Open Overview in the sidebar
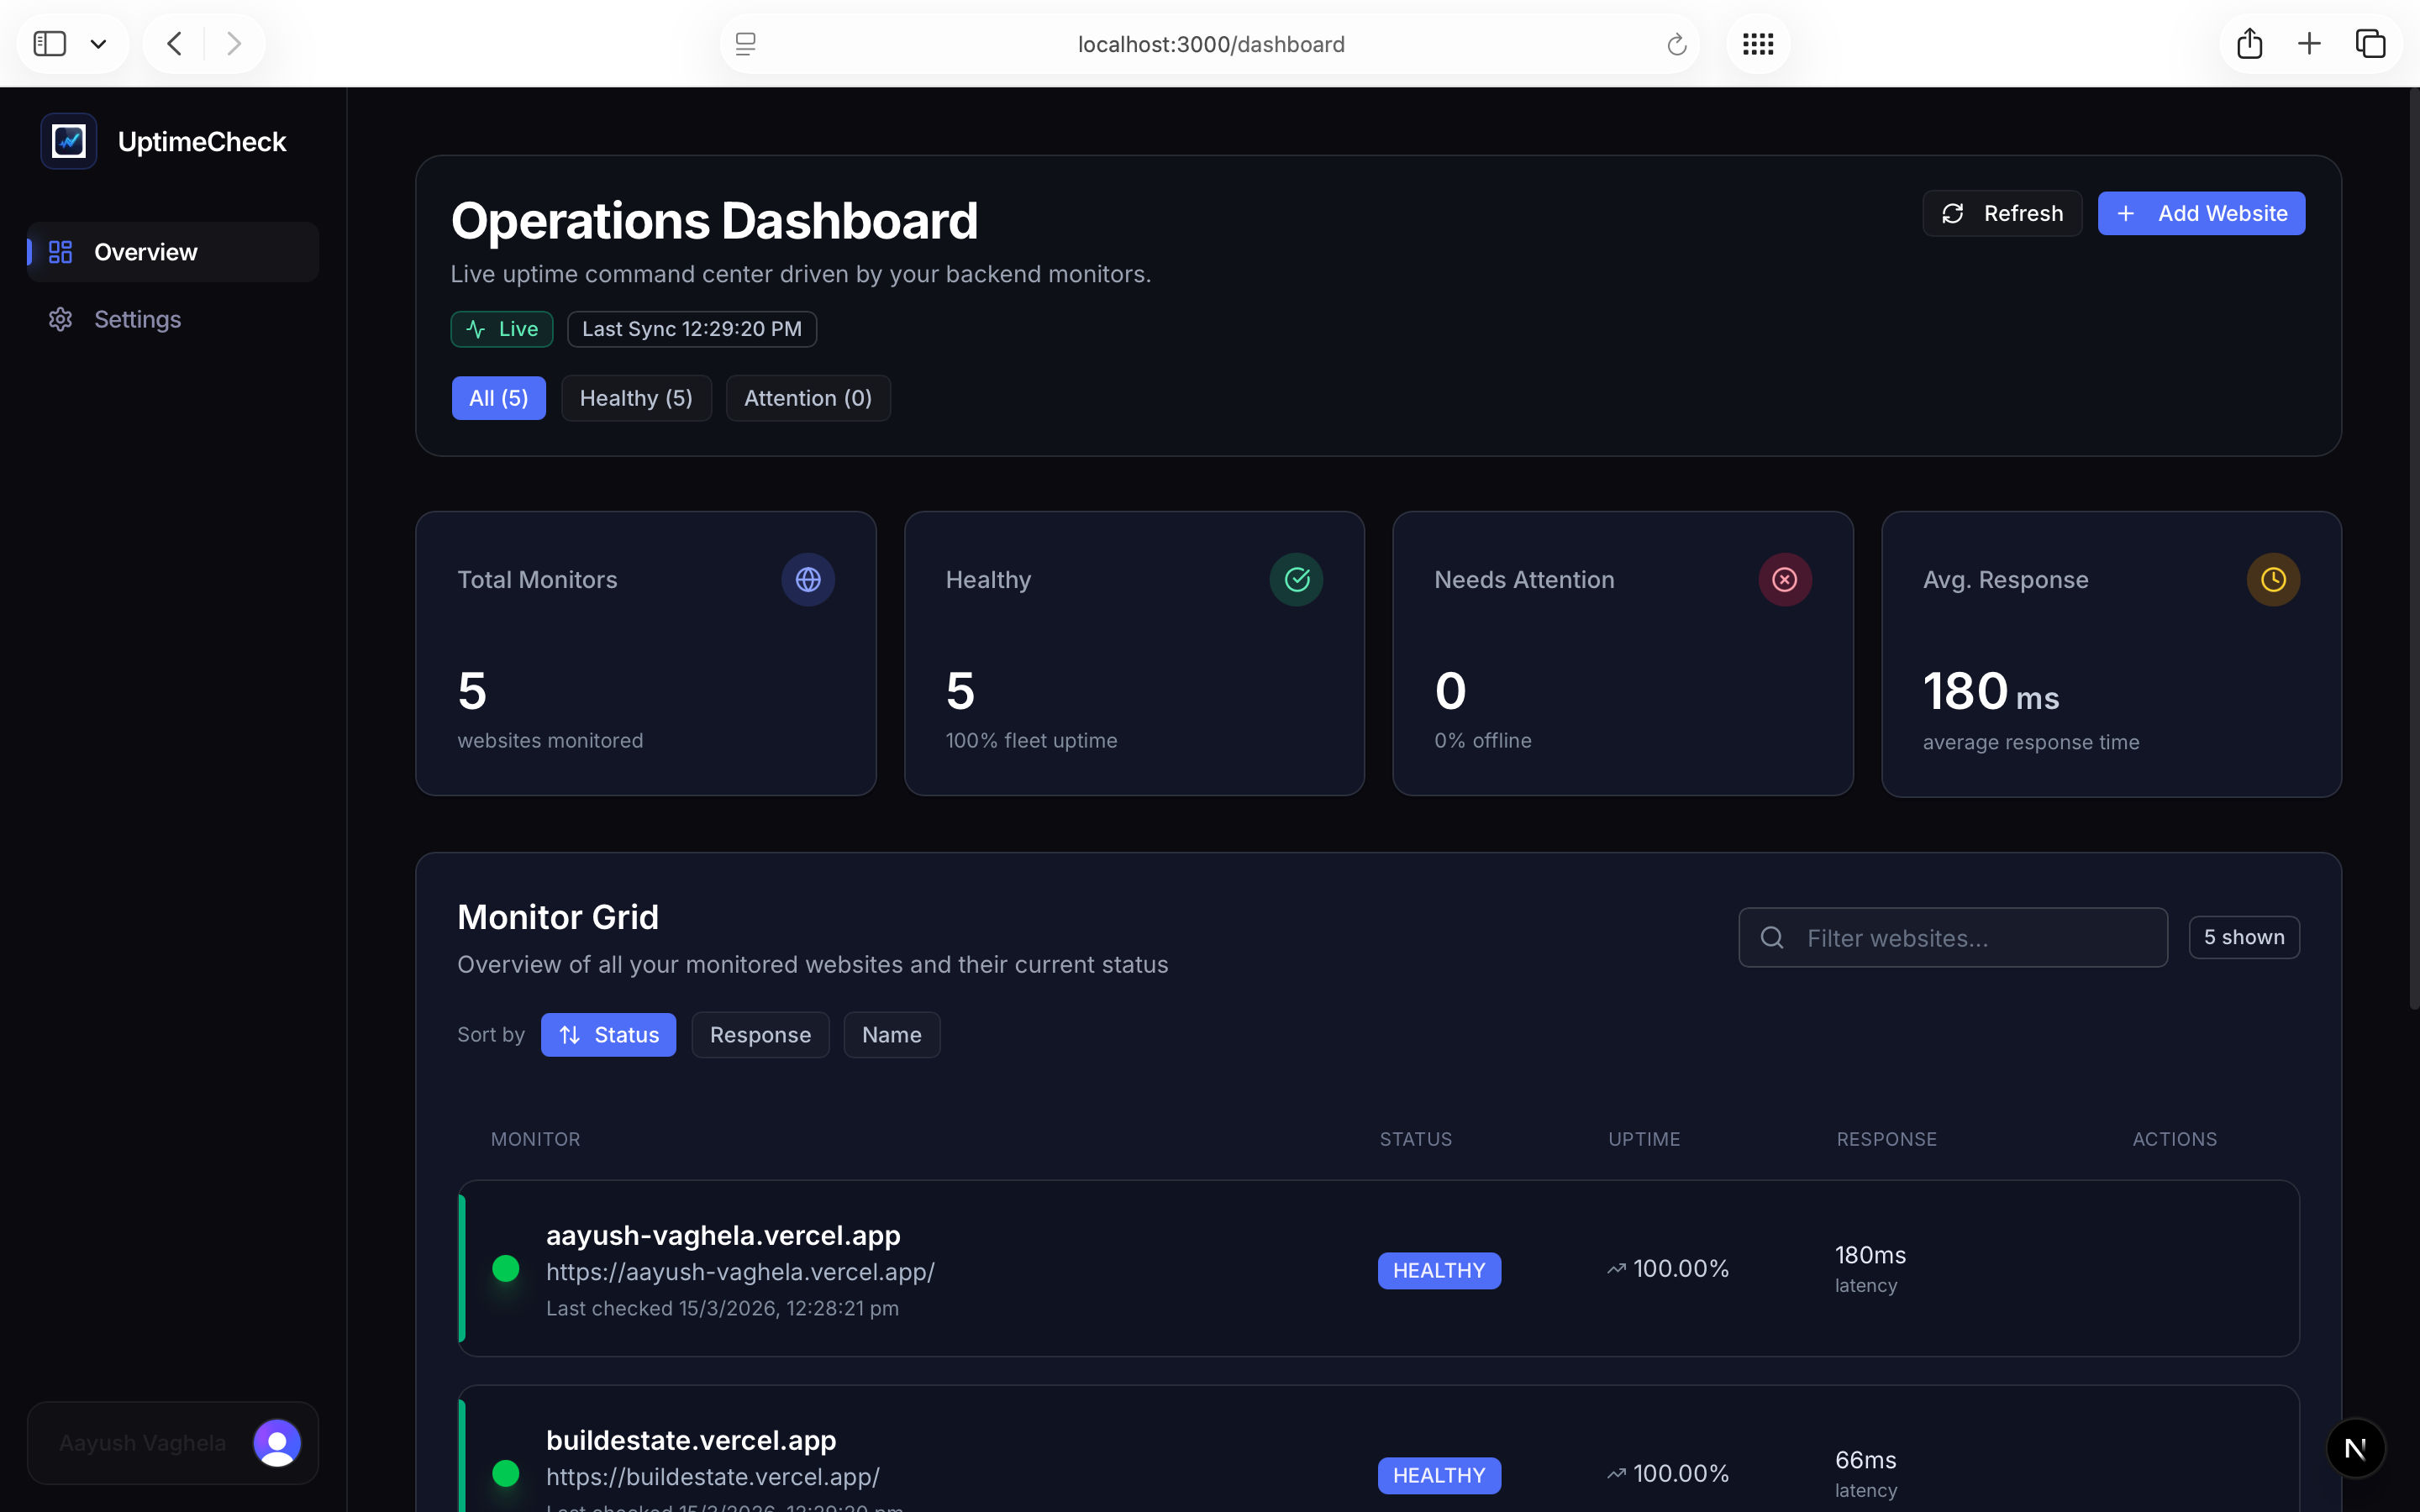Viewport: 2420px width, 1512px height. tap(145, 252)
